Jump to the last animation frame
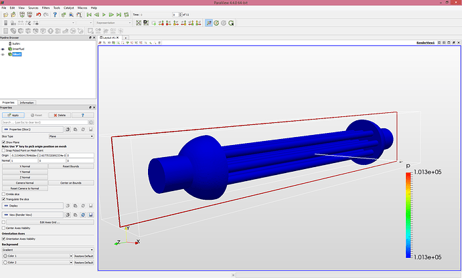Viewport: 462px width, 278px height. tap(119, 14)
